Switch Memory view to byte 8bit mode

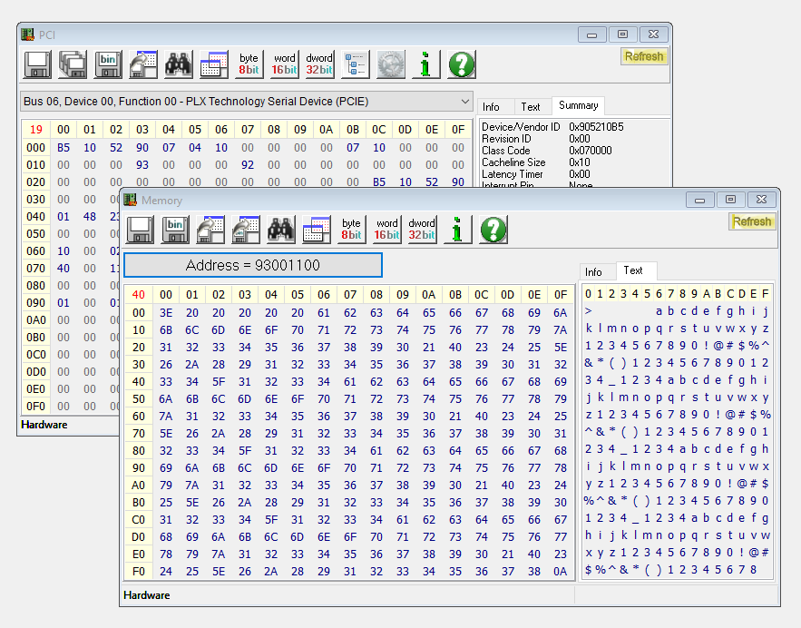(351, 230)
